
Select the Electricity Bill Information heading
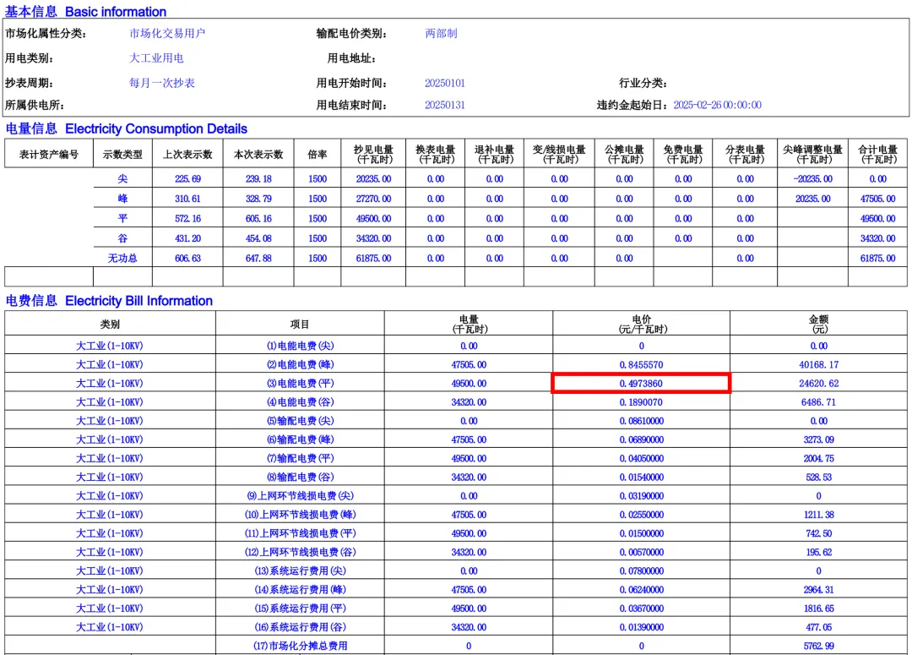tap(109, 301)
